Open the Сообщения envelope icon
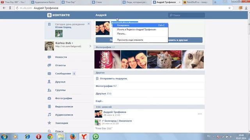The width and height of the screenshot is (250, 140). (x=49, y=73)
